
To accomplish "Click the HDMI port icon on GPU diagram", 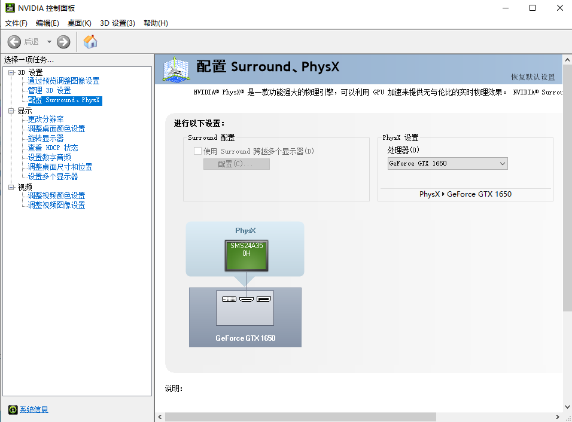I will pos(246,298).
